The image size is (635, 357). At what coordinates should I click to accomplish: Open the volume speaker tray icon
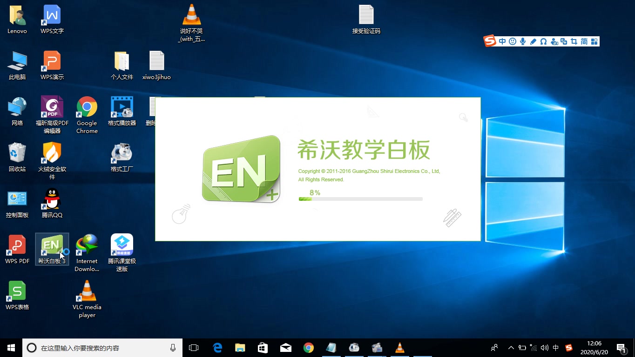545,348
